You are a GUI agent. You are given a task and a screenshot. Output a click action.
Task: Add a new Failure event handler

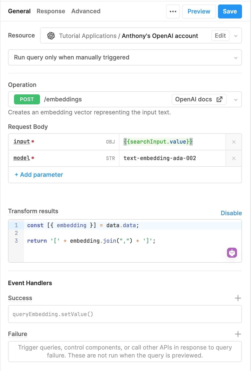click(238, 334)
